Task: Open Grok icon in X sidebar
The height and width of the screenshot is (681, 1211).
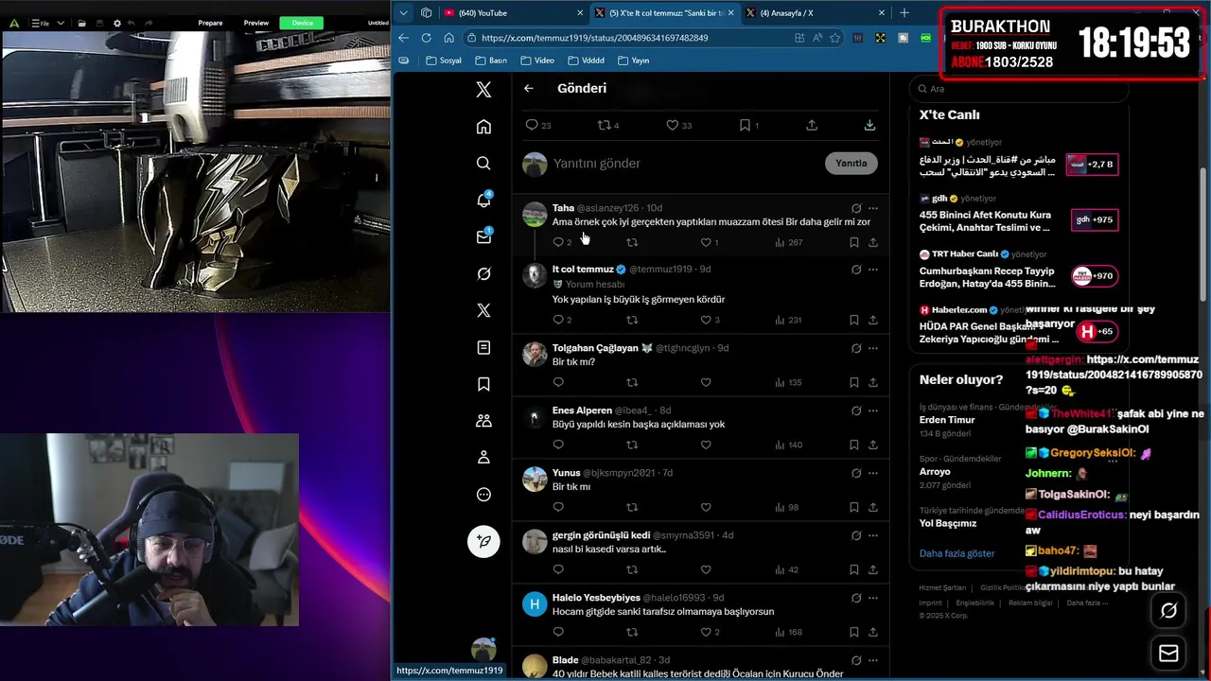Action: [x=483, y=273]
